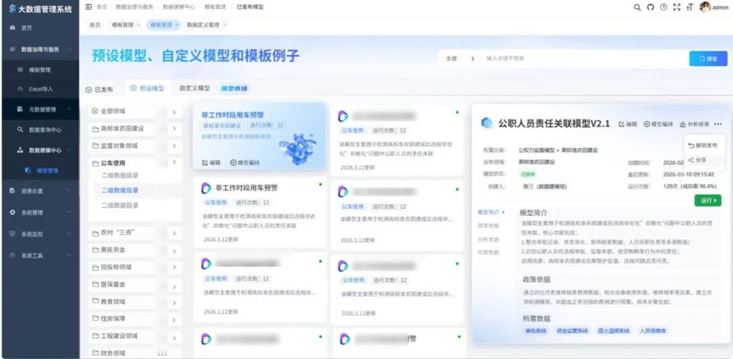Open the 全部 category dropdown in search bar
733x359 pixels.
(460, 59)
